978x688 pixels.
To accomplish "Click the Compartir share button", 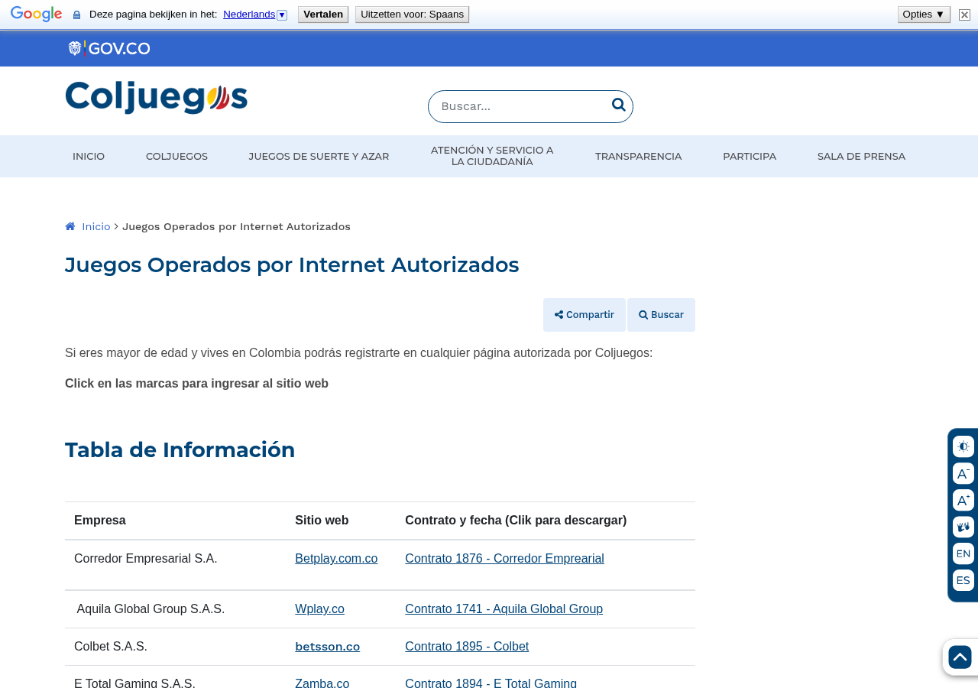I will click(585, 315).
